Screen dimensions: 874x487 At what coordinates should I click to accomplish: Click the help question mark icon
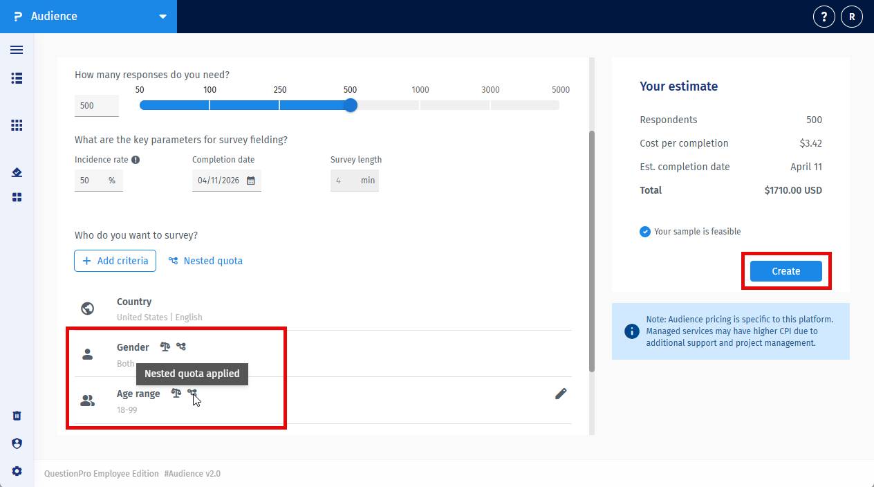click(824, 17)
